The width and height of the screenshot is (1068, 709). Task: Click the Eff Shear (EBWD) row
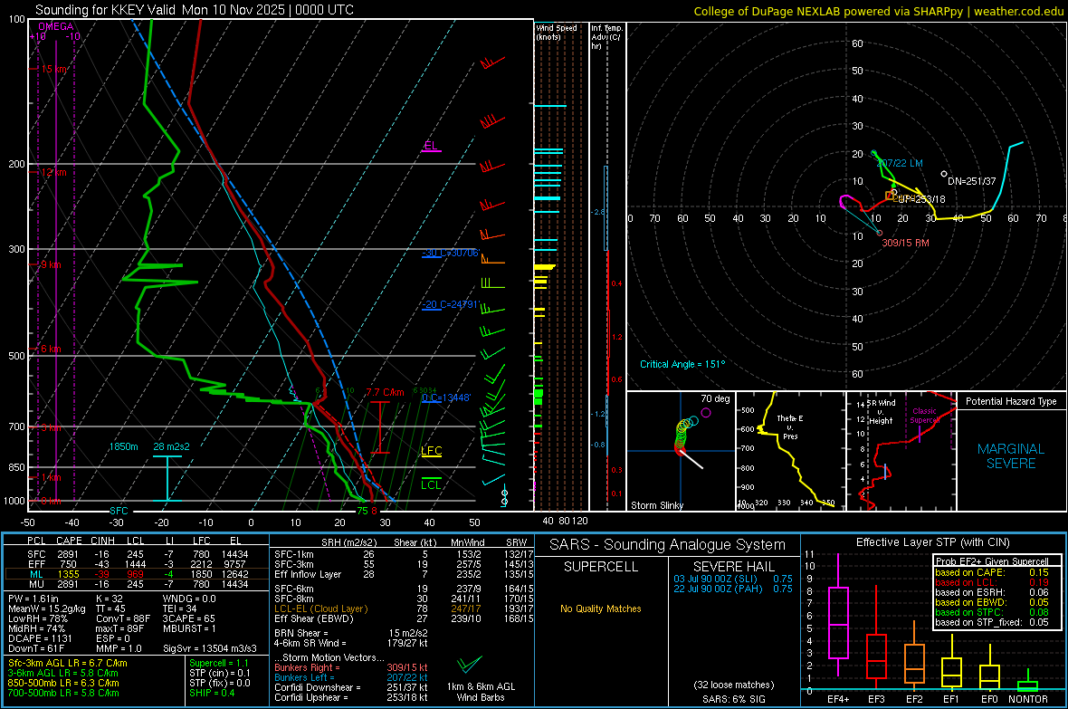404,618
